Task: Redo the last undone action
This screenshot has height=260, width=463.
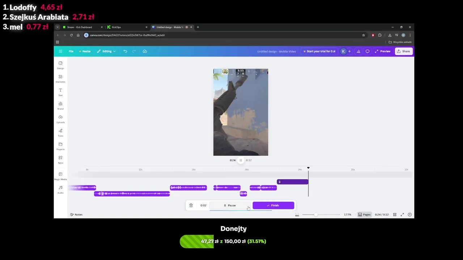Action: click(134, 51)
